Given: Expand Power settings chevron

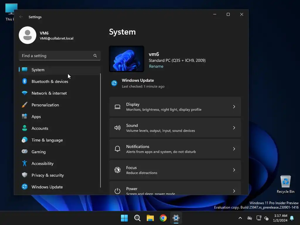Looking at the screenshot, I should click(234, 191).
